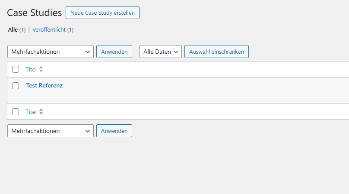The width and height of the screenshot is (349, 194).
Task: Click chevron in bottom Mehrfachaktionen dropdown
Action: pyautogui.click(x=88, y=131)
